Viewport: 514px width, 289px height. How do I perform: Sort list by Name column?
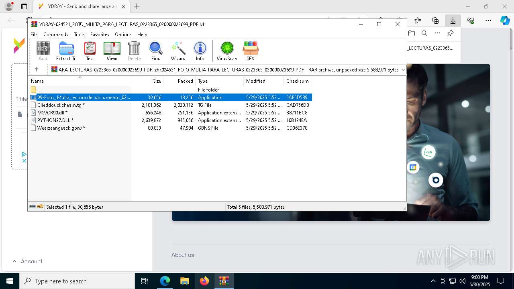(80, 81)
